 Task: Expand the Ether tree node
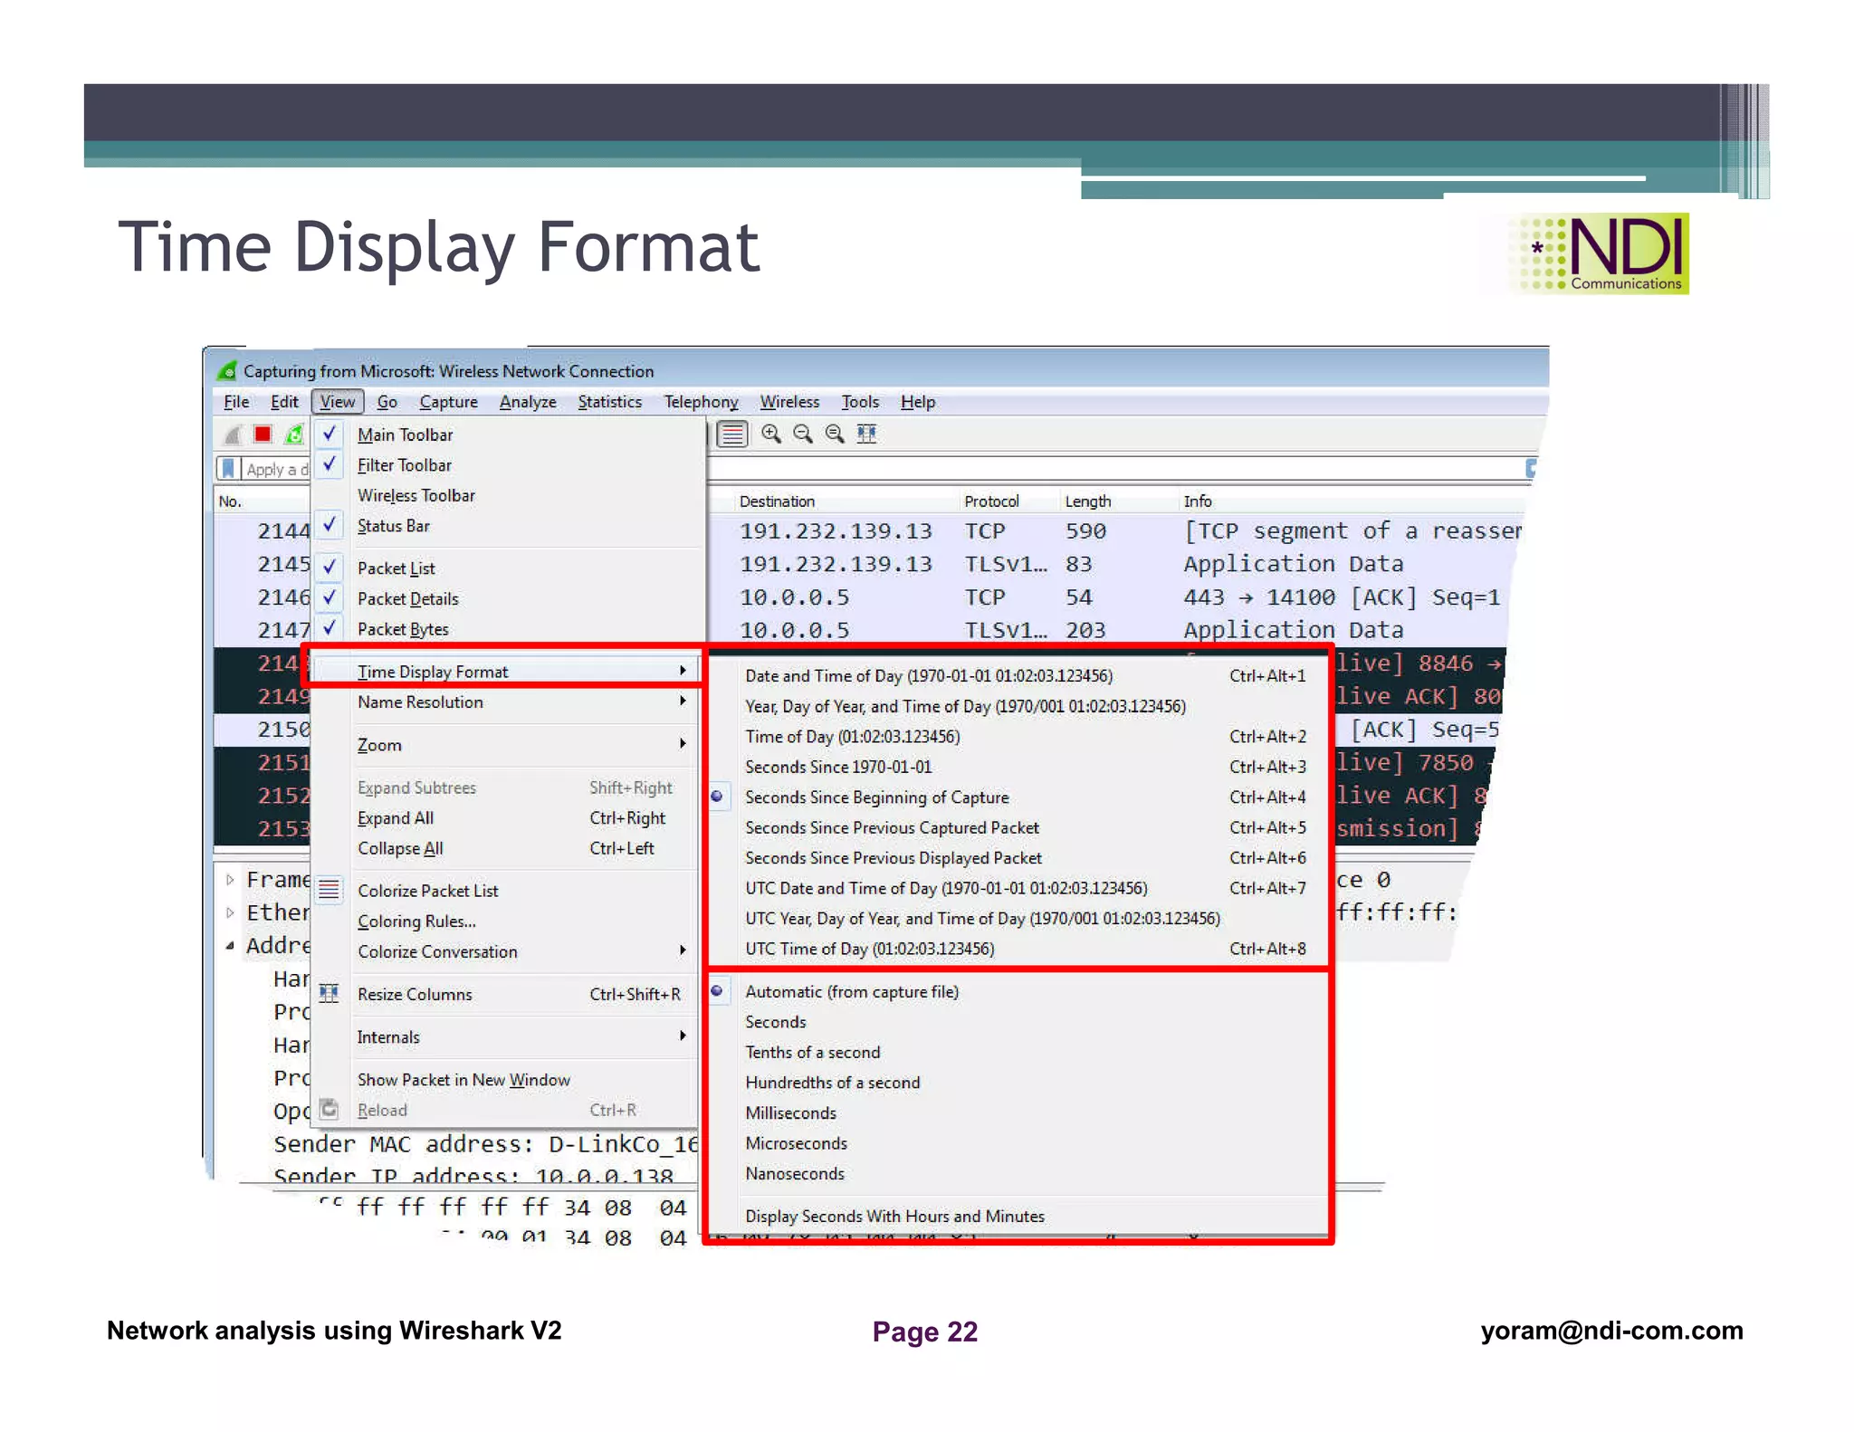230,912
